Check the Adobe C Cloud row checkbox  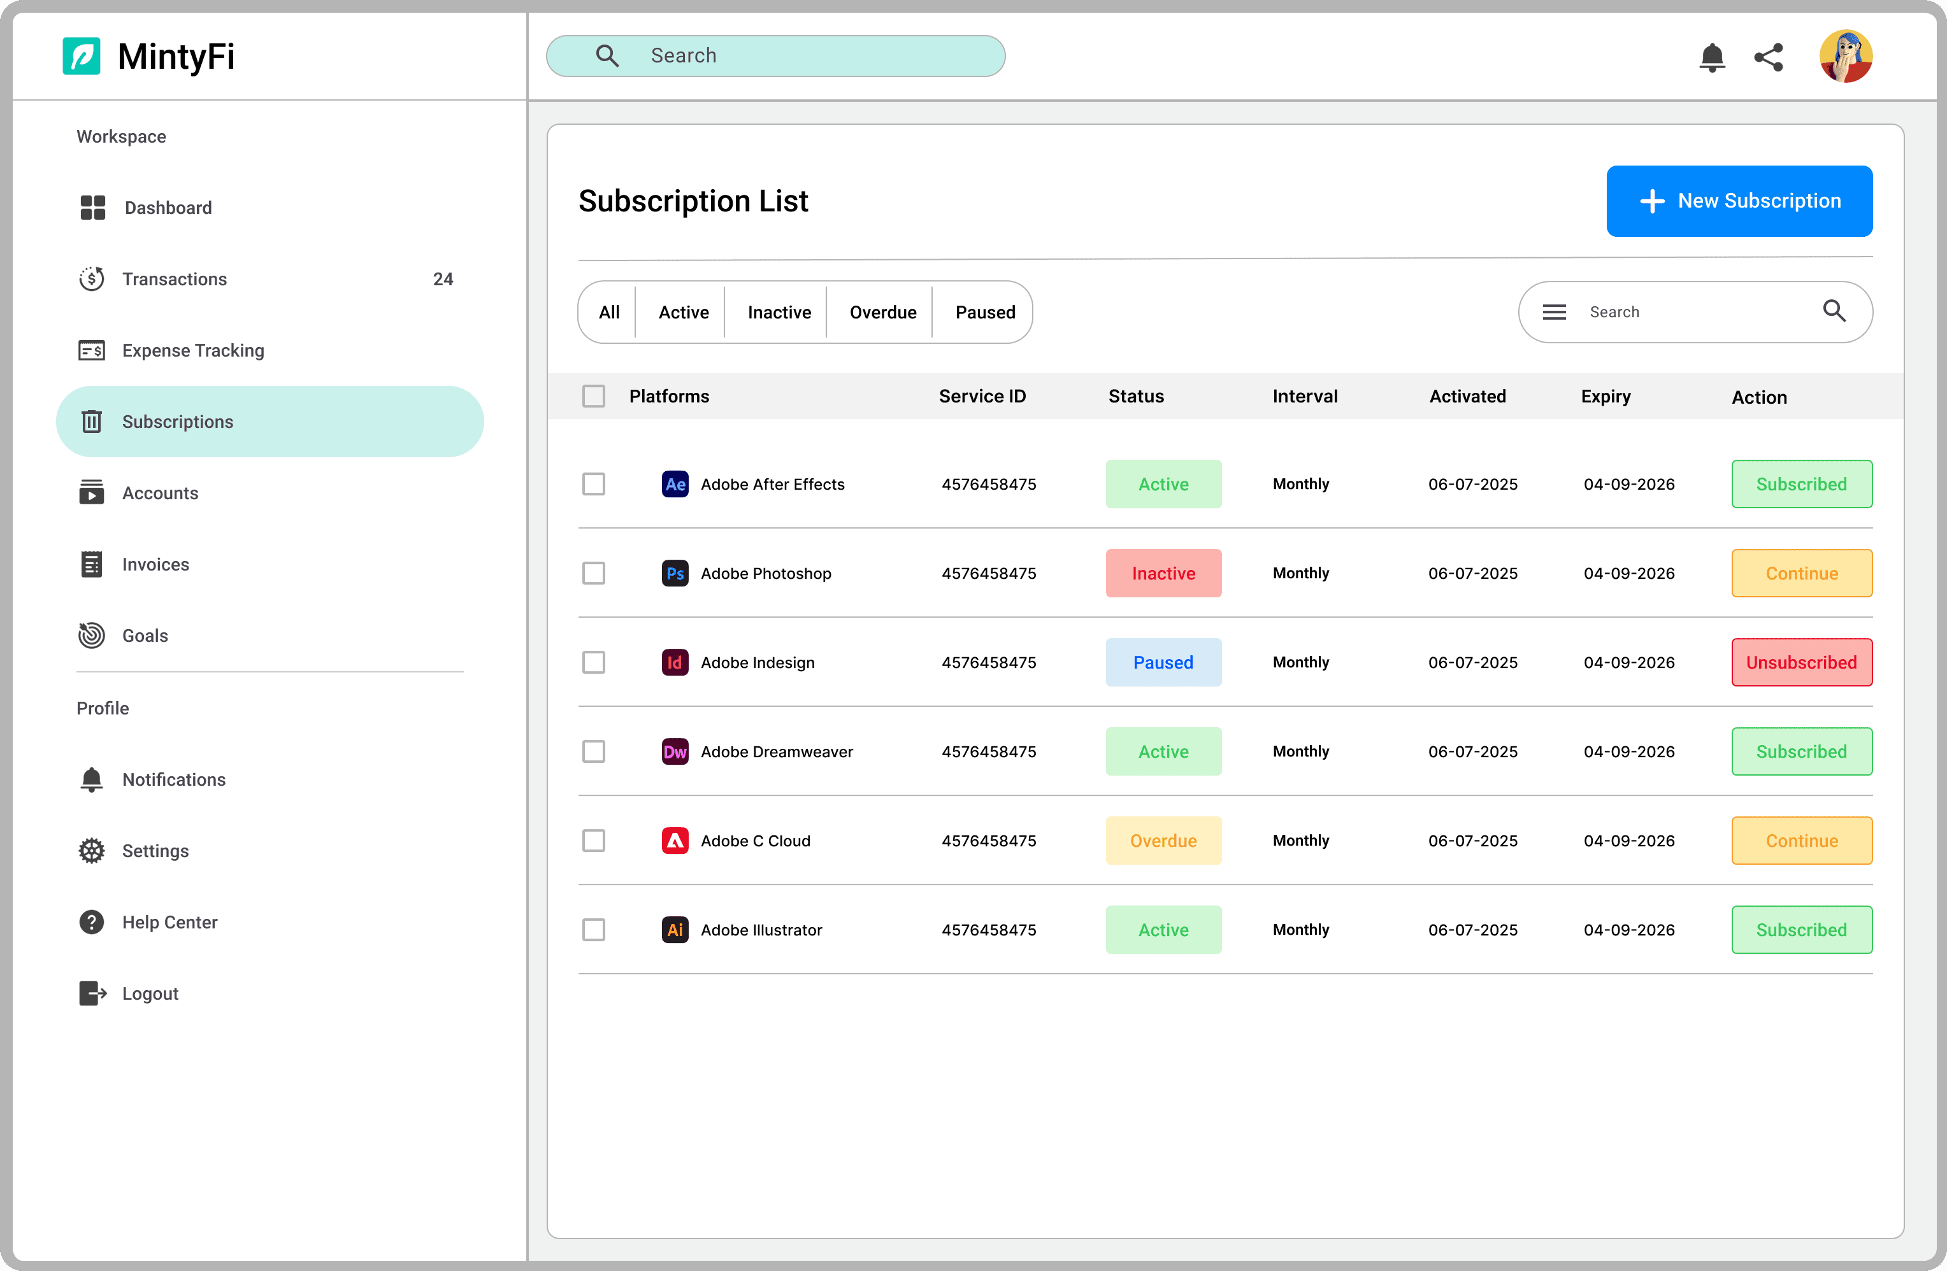coord(594,841)
